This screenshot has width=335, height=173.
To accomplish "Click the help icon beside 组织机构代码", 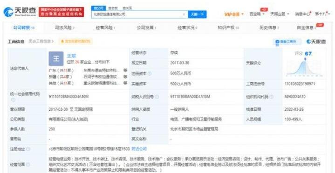I will [x=271, y=97].
